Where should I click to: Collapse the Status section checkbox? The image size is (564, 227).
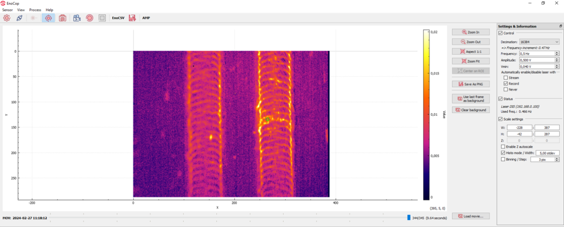click(x=501, y=99)
